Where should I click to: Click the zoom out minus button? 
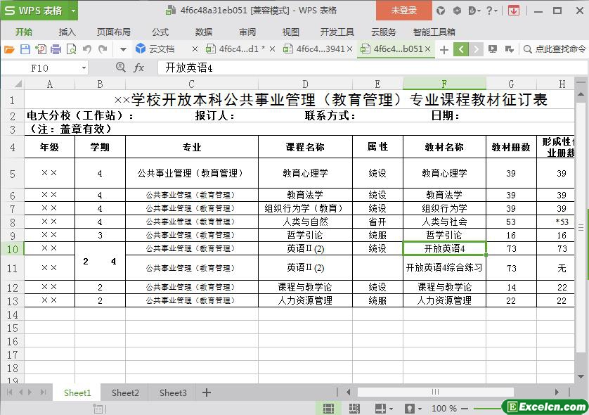pos(465,408)
